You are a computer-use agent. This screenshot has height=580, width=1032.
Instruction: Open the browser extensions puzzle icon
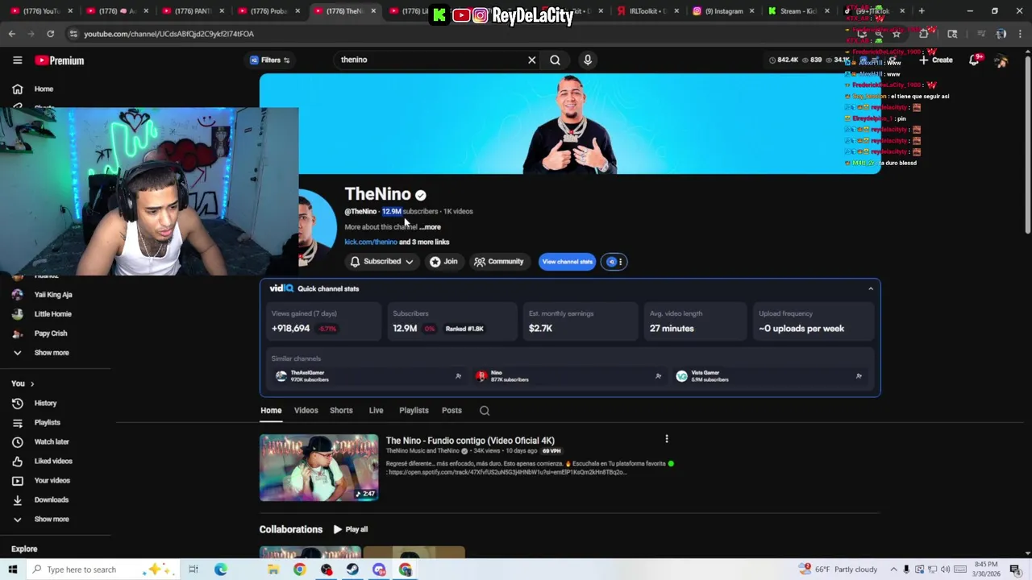pos(924,34)
